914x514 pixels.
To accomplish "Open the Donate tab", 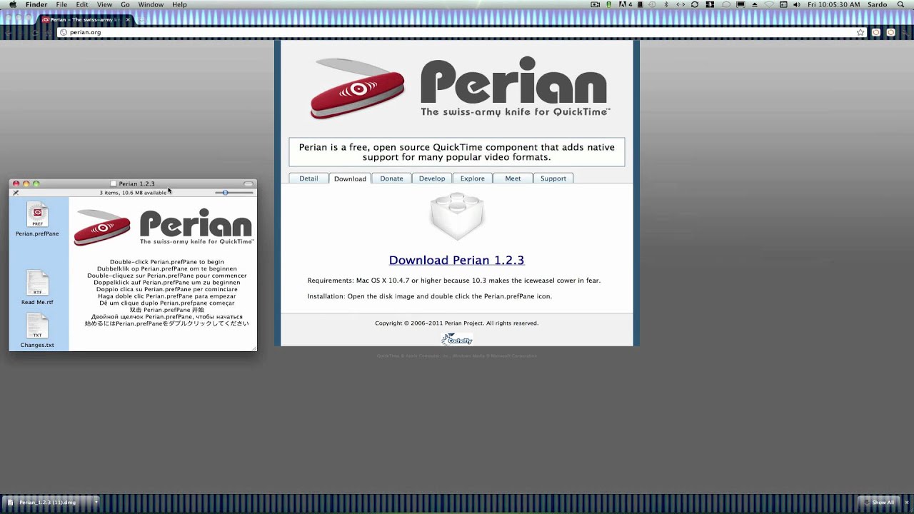I will pos(391,178).
